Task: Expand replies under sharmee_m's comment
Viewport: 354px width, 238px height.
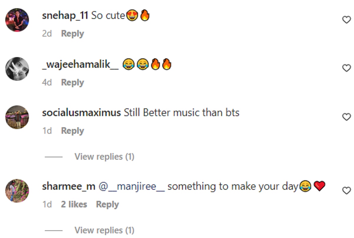Action: (x=104, y=230)
